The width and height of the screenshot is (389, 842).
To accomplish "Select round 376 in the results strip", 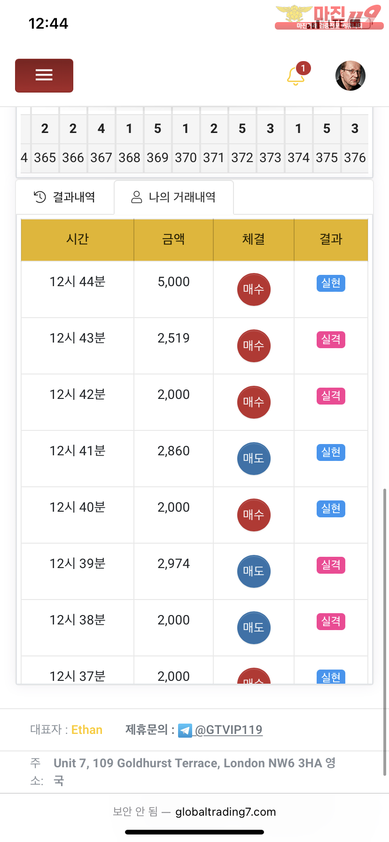I will click(355, 157).
